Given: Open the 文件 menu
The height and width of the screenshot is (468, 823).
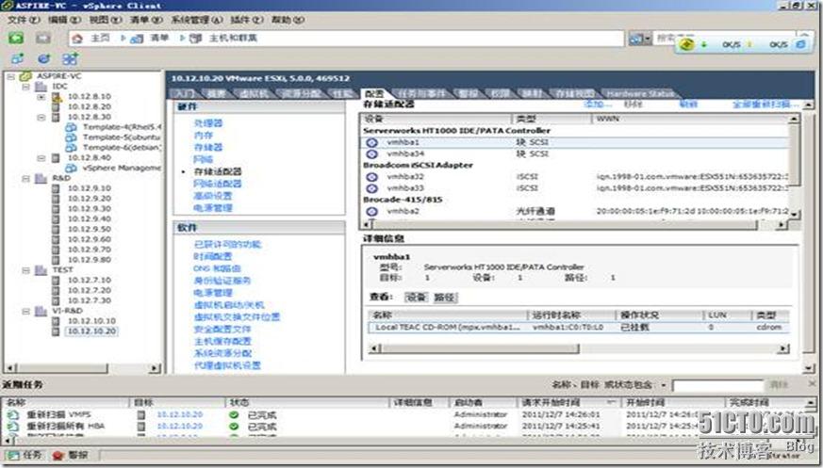Looking at the screenshot, I should [24, 20].
